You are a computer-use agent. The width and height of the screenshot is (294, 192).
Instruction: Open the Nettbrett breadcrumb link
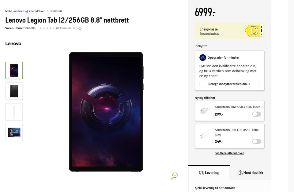(56, 11)
